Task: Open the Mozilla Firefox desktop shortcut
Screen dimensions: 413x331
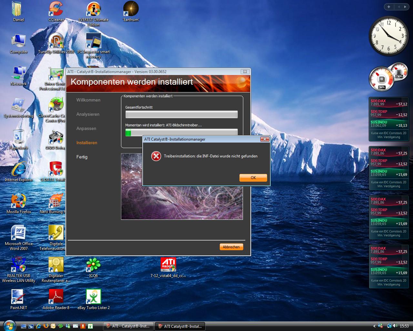Action: [x=18, y=204]
